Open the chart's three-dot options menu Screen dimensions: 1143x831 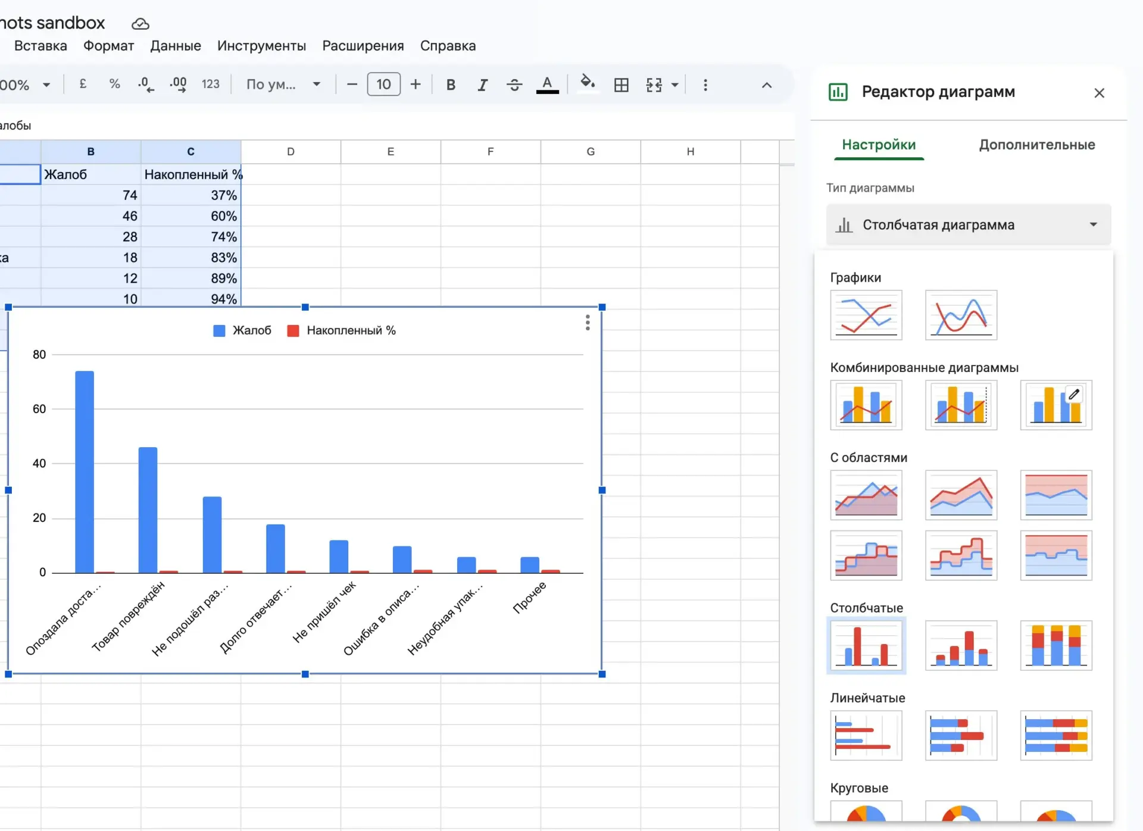[588, 323]
